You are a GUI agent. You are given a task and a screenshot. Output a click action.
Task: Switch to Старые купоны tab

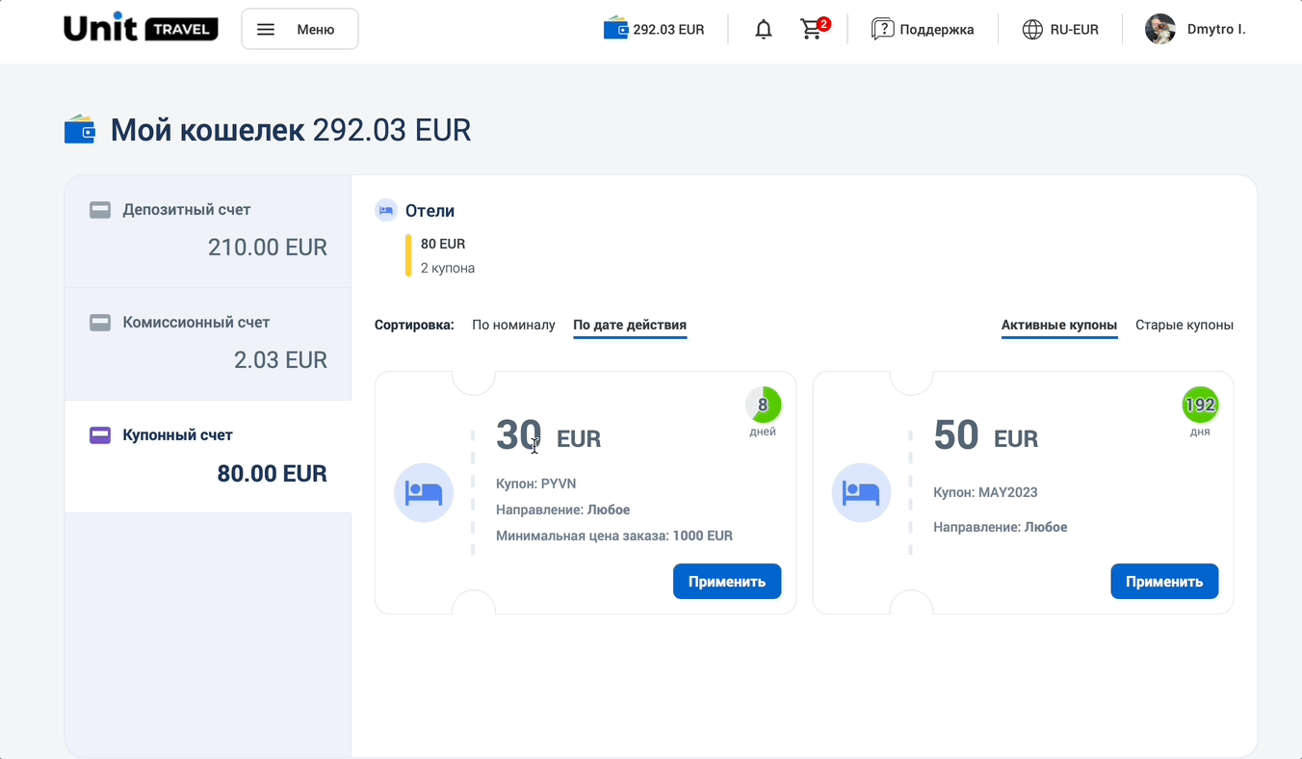pyautogui.click(x=1184, y=325)
